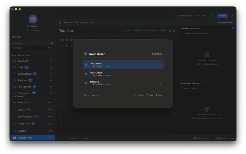Screen dimensions: 246x154
Task: Add a saved command with the plus icon
Action: pos(233,28)
